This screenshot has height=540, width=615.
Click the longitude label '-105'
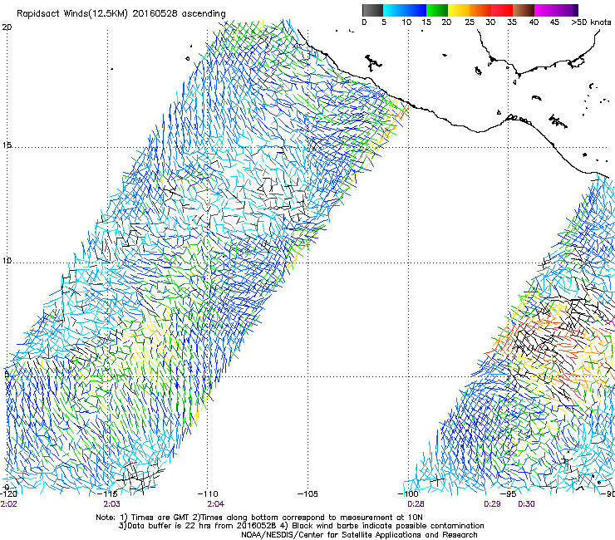(307, 494)
